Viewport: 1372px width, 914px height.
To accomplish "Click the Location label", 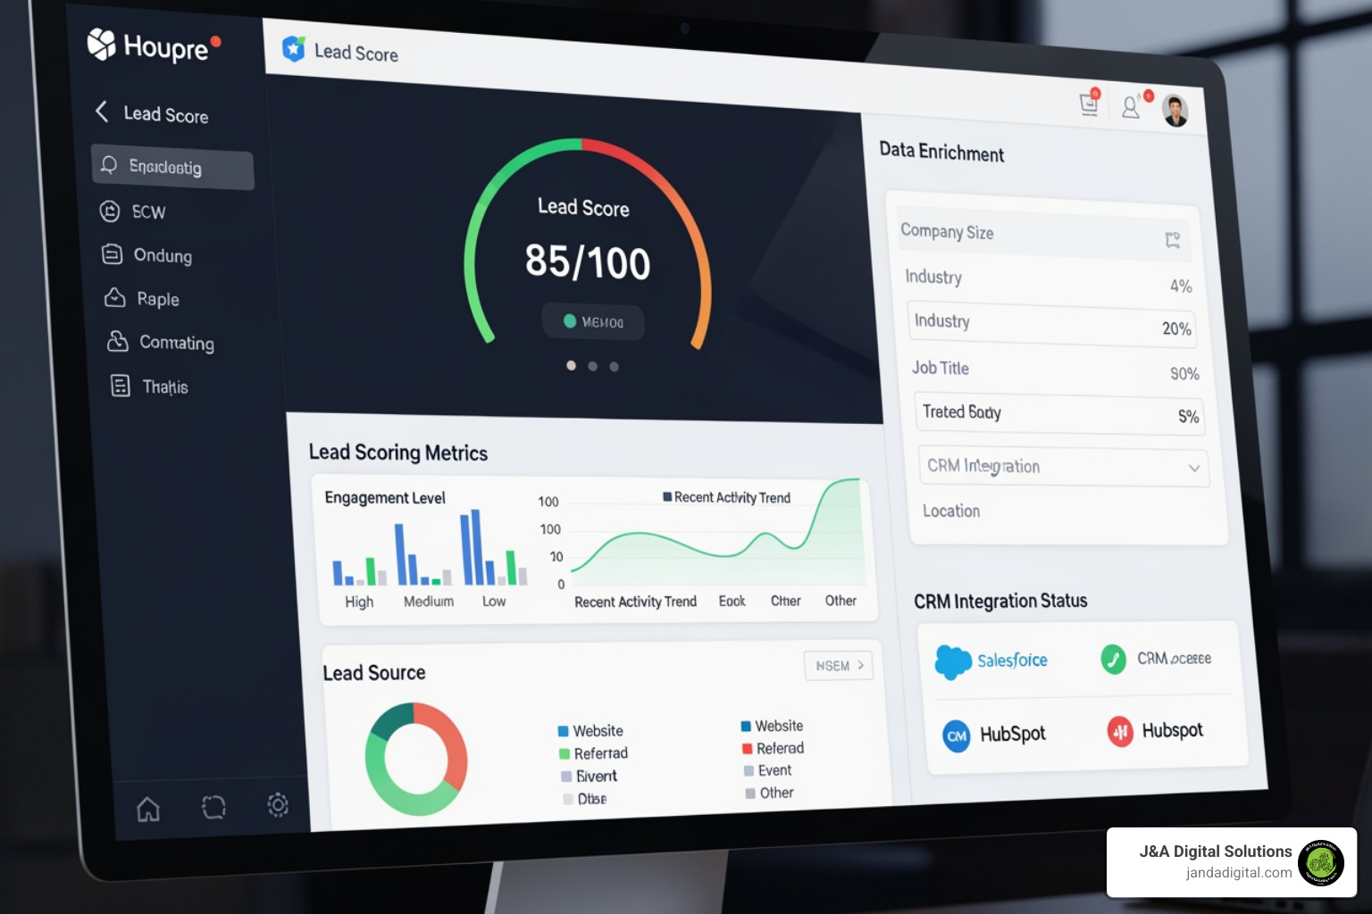I will click(x=951, y=511).
